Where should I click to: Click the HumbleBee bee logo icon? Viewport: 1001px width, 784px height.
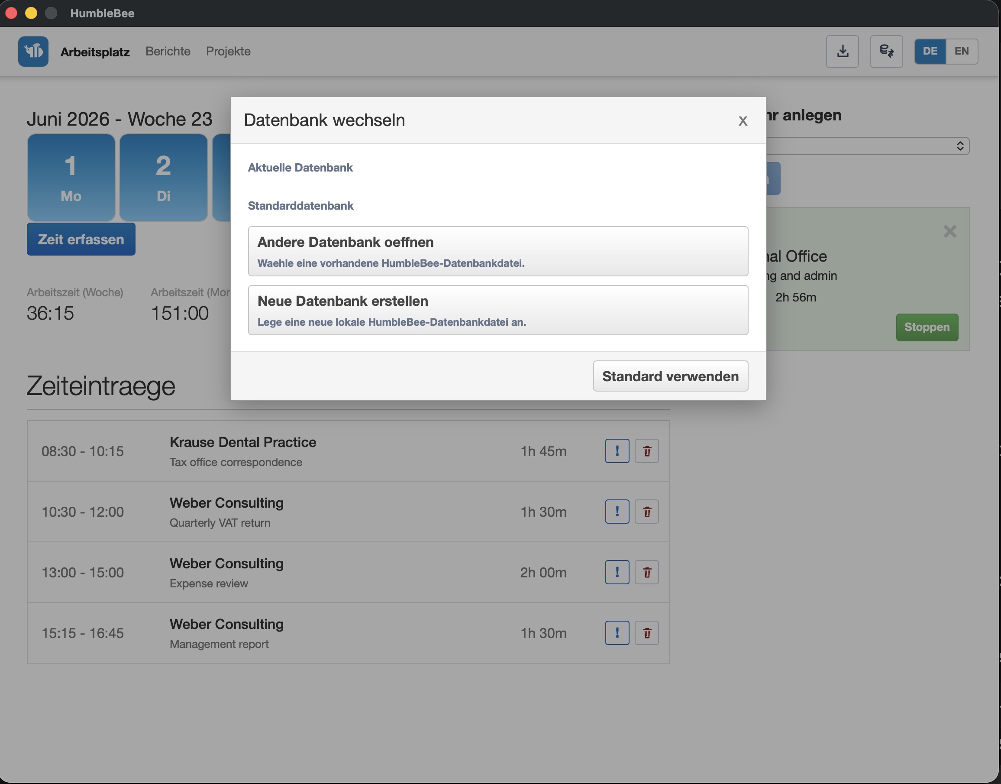[33, 52]
